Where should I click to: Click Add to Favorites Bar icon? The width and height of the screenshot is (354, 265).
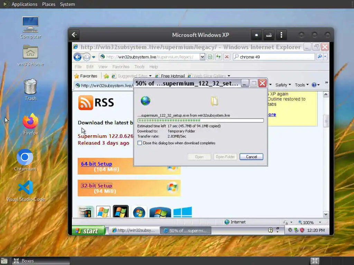pos(106,76)
